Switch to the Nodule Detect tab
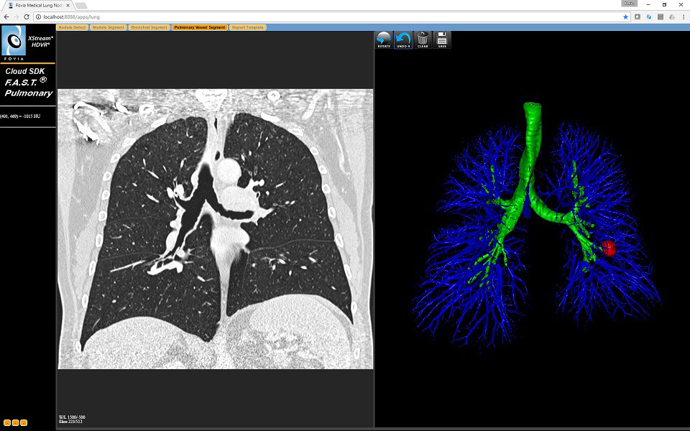This screenshot has width=690, height=431. 70,27
